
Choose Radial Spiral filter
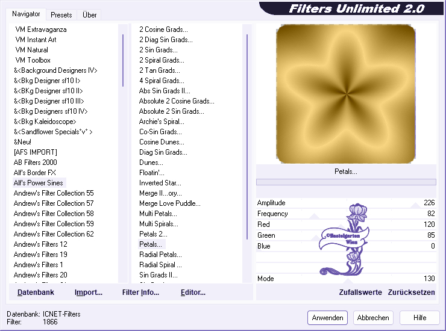click(160, 265)
